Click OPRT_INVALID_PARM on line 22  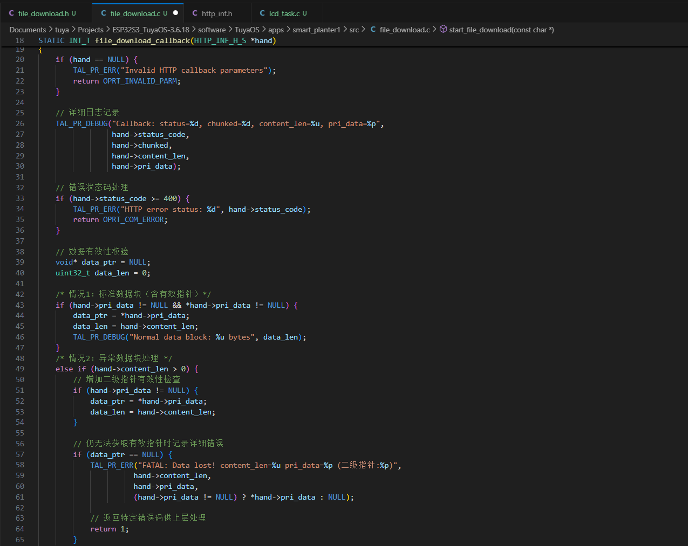[x=140, y=81]
